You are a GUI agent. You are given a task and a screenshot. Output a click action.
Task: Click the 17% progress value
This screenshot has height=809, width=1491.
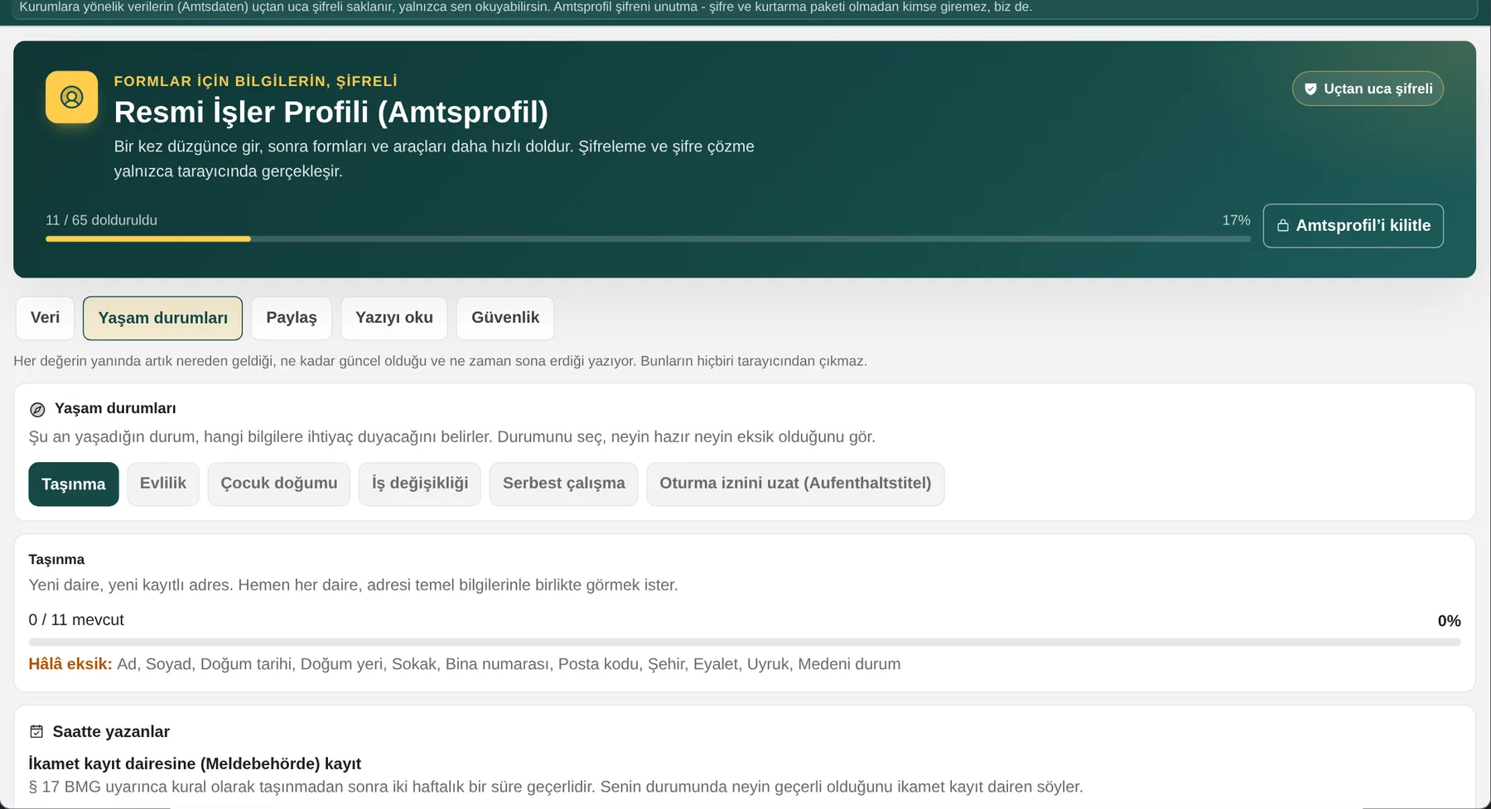[1236, 220]
